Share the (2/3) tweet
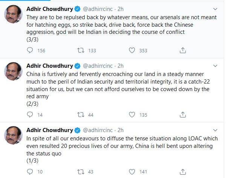This screenshot has width=226, height=178. (x=183, y=114)
